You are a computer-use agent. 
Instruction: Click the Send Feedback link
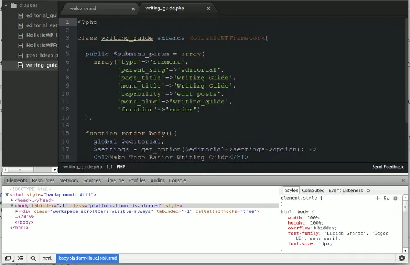point(388,167)
